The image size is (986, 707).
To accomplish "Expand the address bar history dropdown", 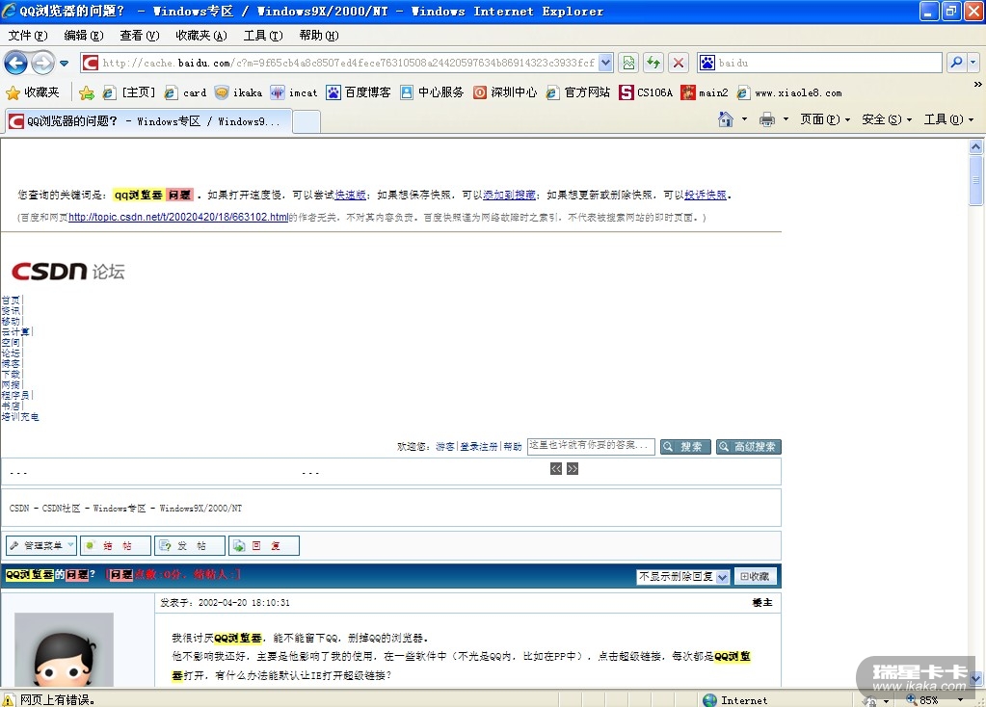I will 605,63.
